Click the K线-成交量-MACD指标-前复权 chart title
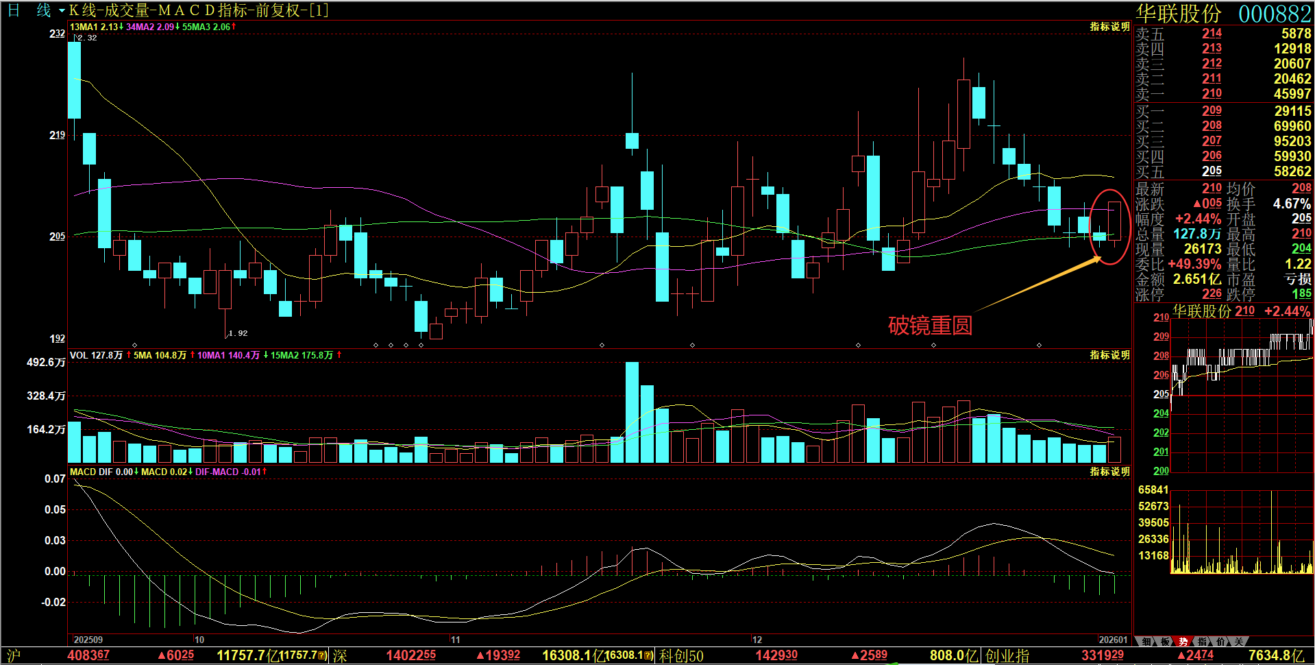This screenshot has height=665, width=1315. tap(199, 10)
